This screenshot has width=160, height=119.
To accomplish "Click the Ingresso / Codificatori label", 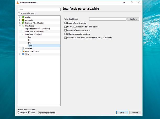I will (35, 23).
